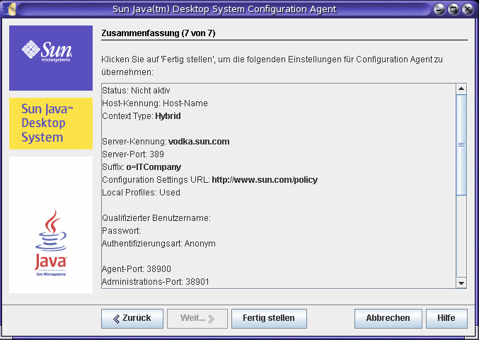Click the heading 'Zusammenfassung (7 von 7)'
This screenshot has height=340, width=479.
click(158, 33)
